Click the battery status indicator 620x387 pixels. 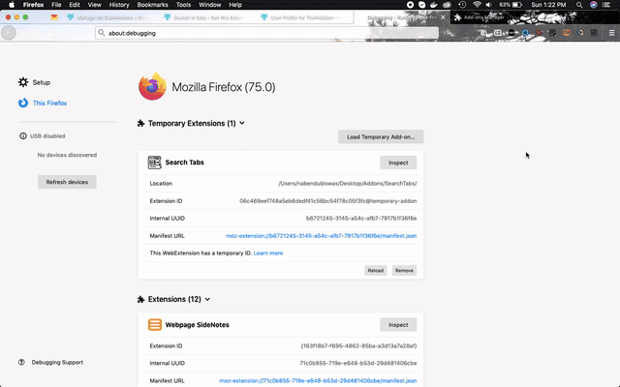[511, 5]
